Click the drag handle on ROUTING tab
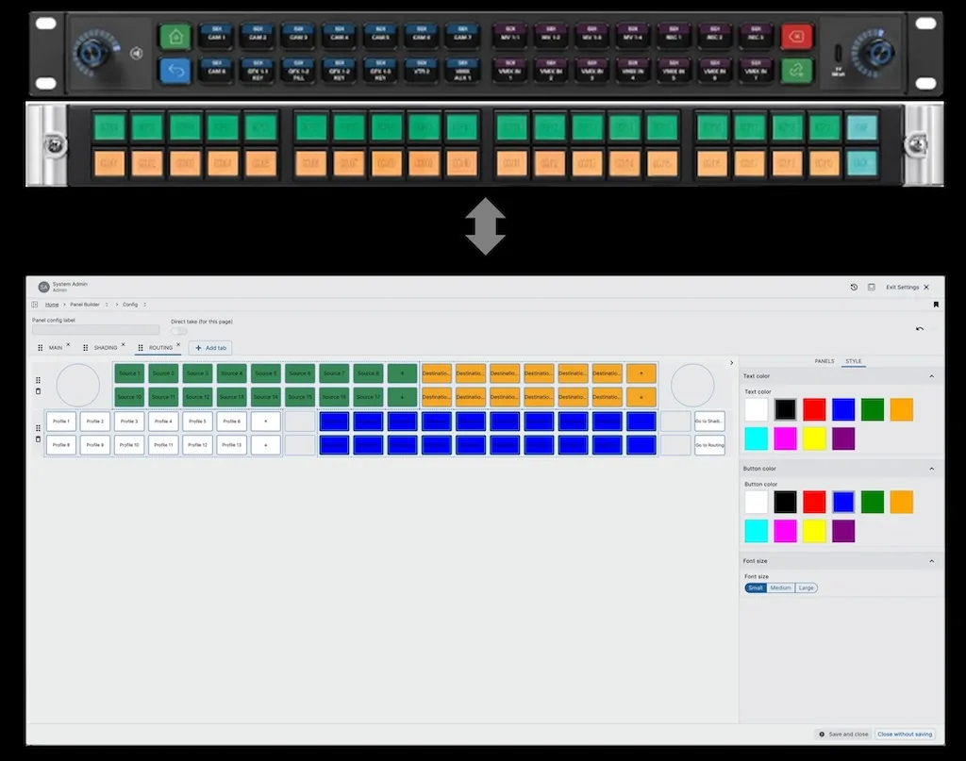This screenshot has width=966, height=761. point(141,348)
